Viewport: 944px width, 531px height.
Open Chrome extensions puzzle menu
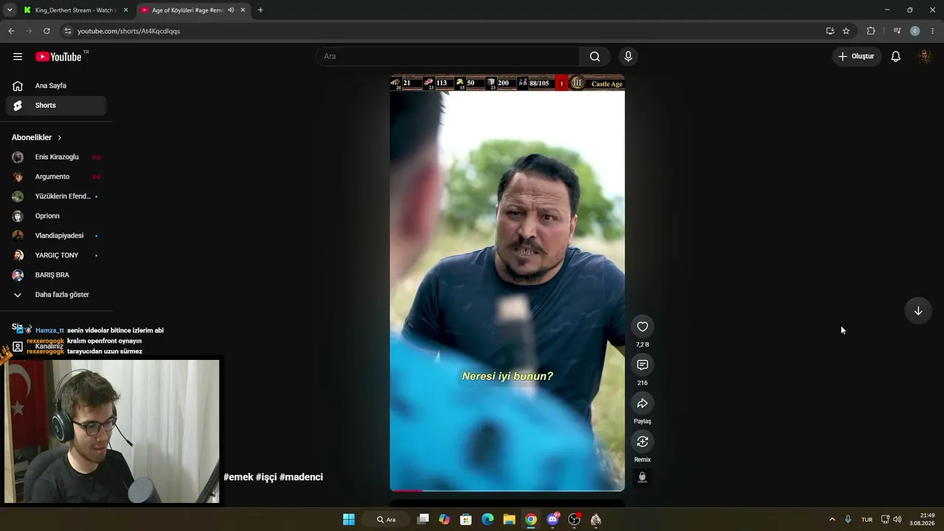[871, 31]
